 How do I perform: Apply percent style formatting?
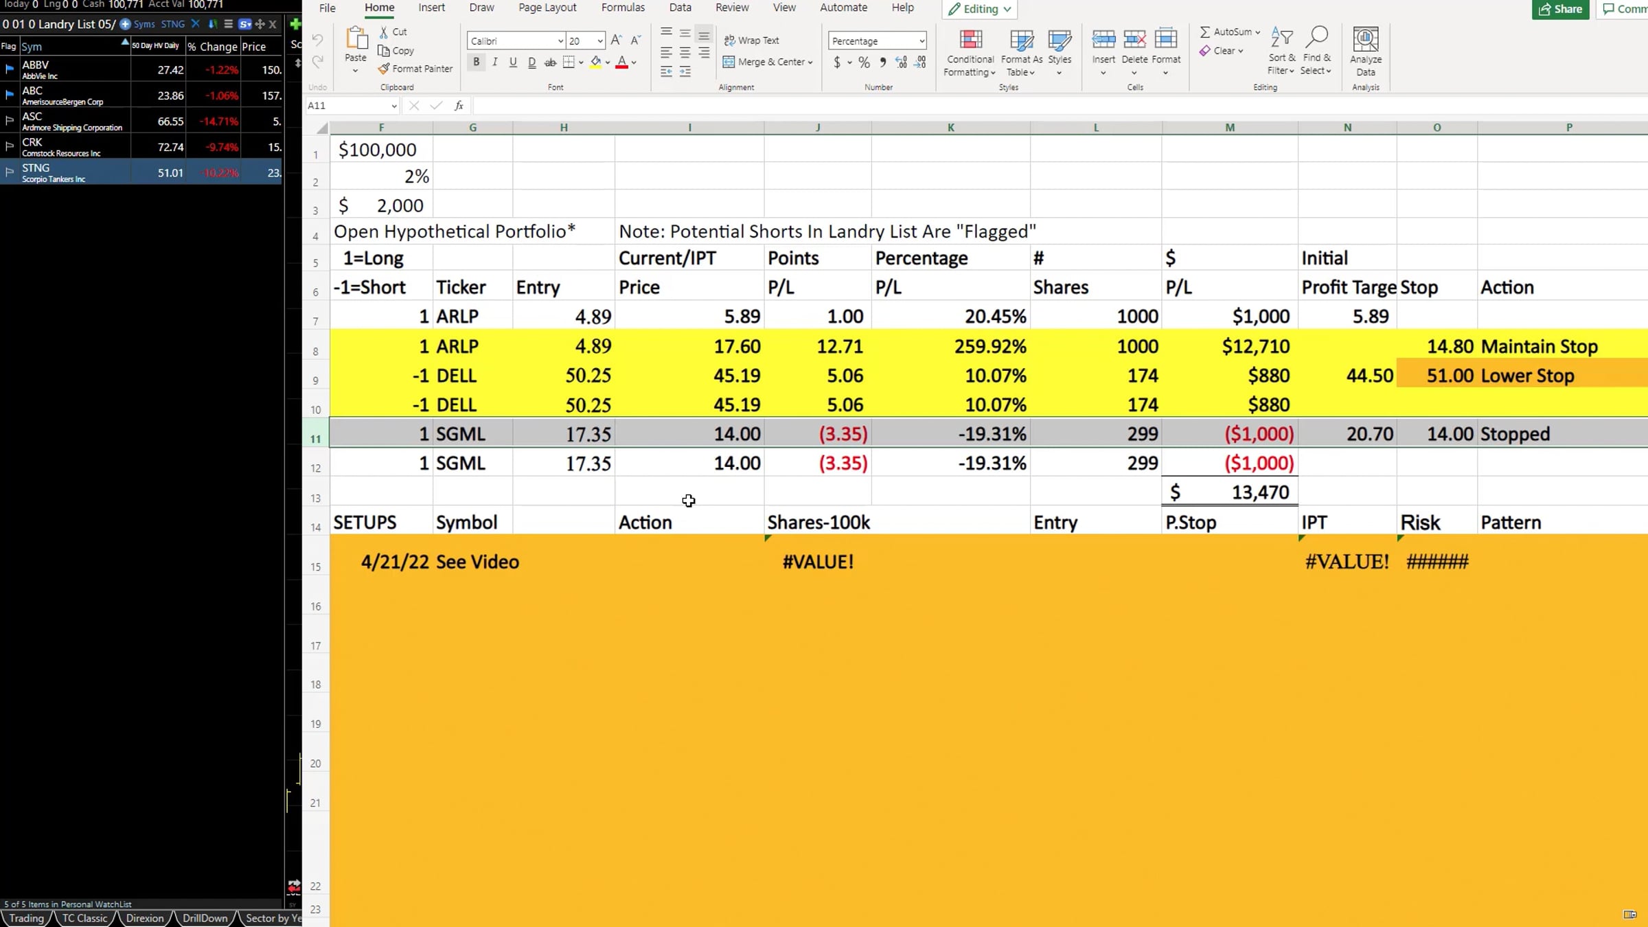[864, 62]
